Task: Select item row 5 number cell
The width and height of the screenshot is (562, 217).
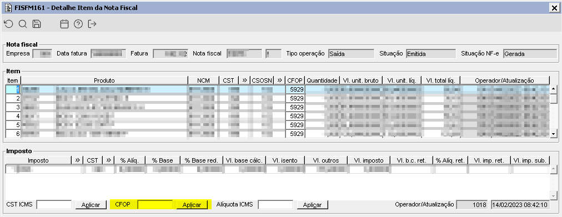Action: point(13,125)
